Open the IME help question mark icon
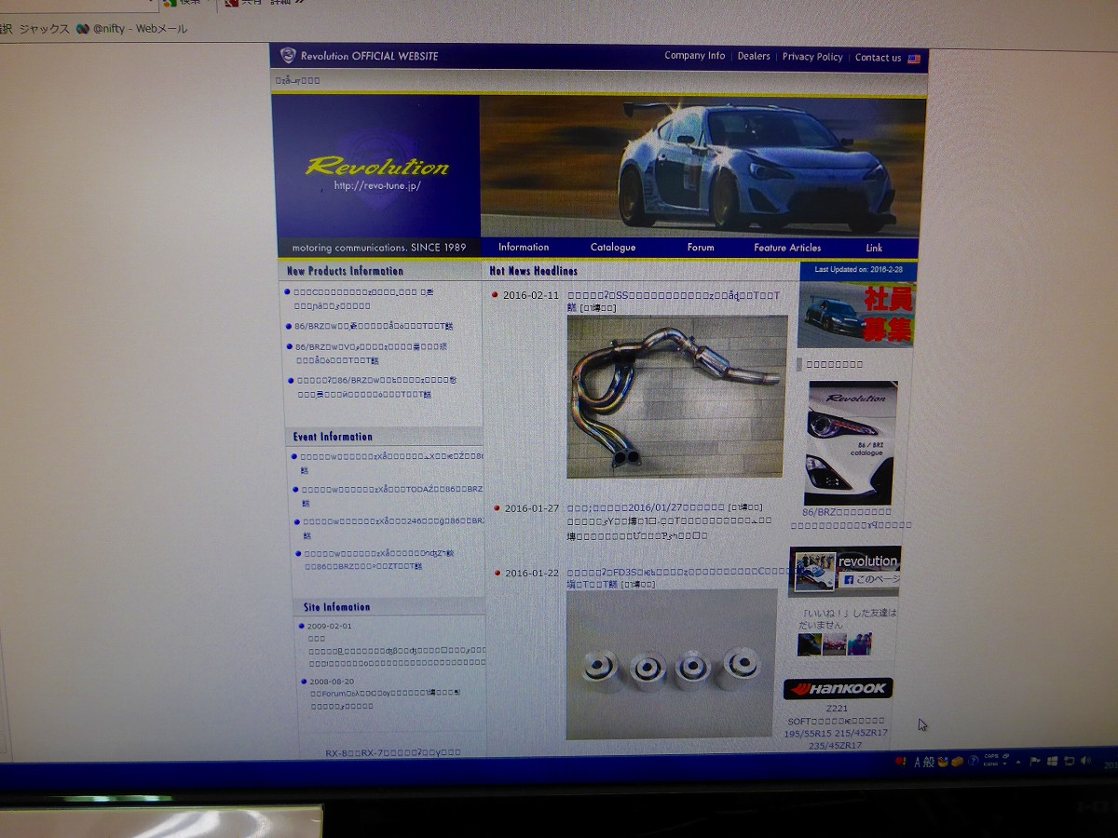 coord(974,762)
